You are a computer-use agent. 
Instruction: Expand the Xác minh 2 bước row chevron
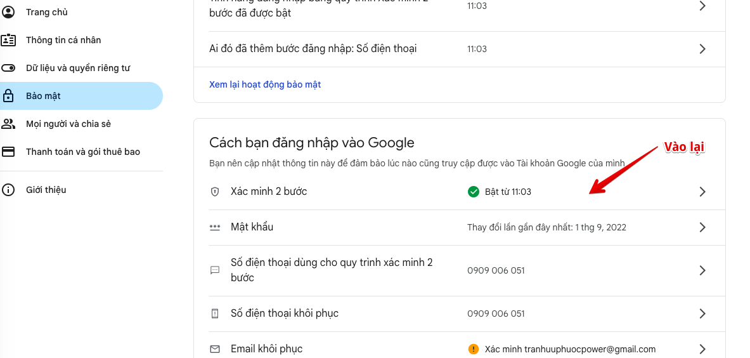[702, 192]
